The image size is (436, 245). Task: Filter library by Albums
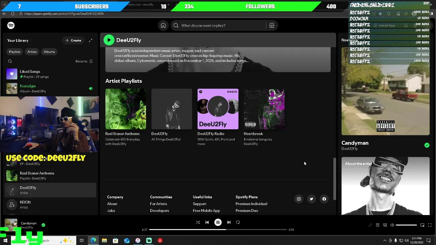pyautogui.click(x=49, y=52)
